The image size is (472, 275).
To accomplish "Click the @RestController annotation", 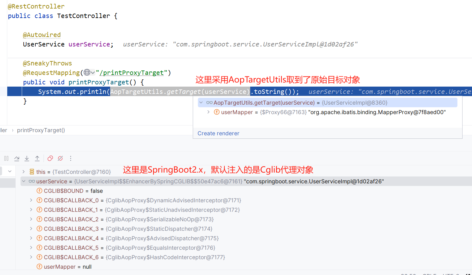I will pos(36,6).
